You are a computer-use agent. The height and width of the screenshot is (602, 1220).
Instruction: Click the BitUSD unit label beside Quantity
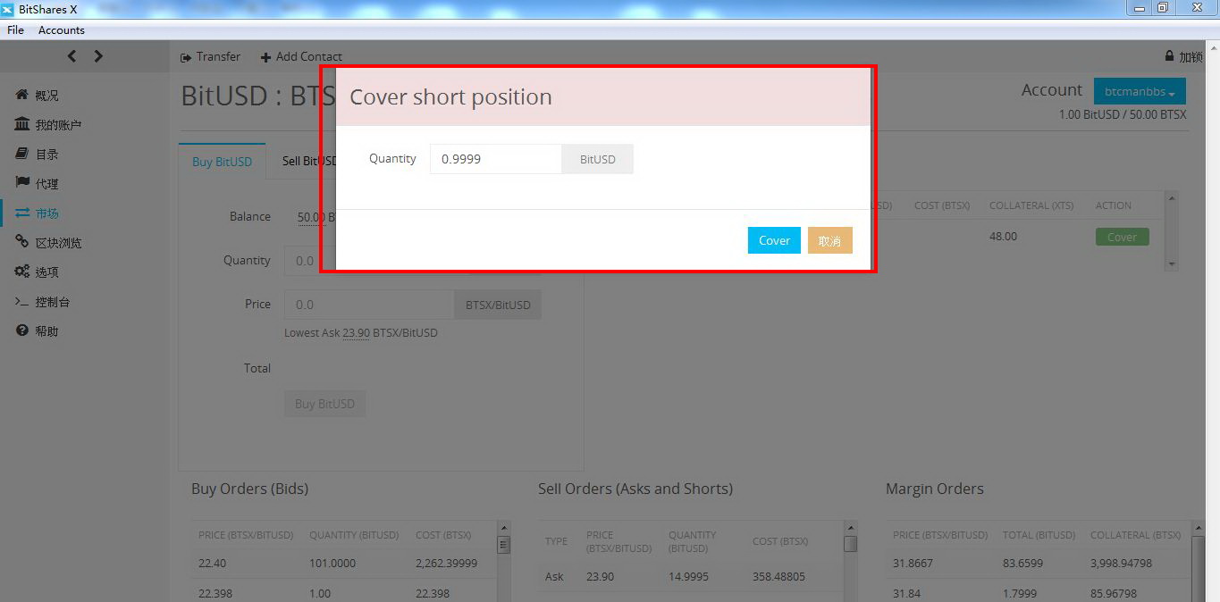(597, 159)
